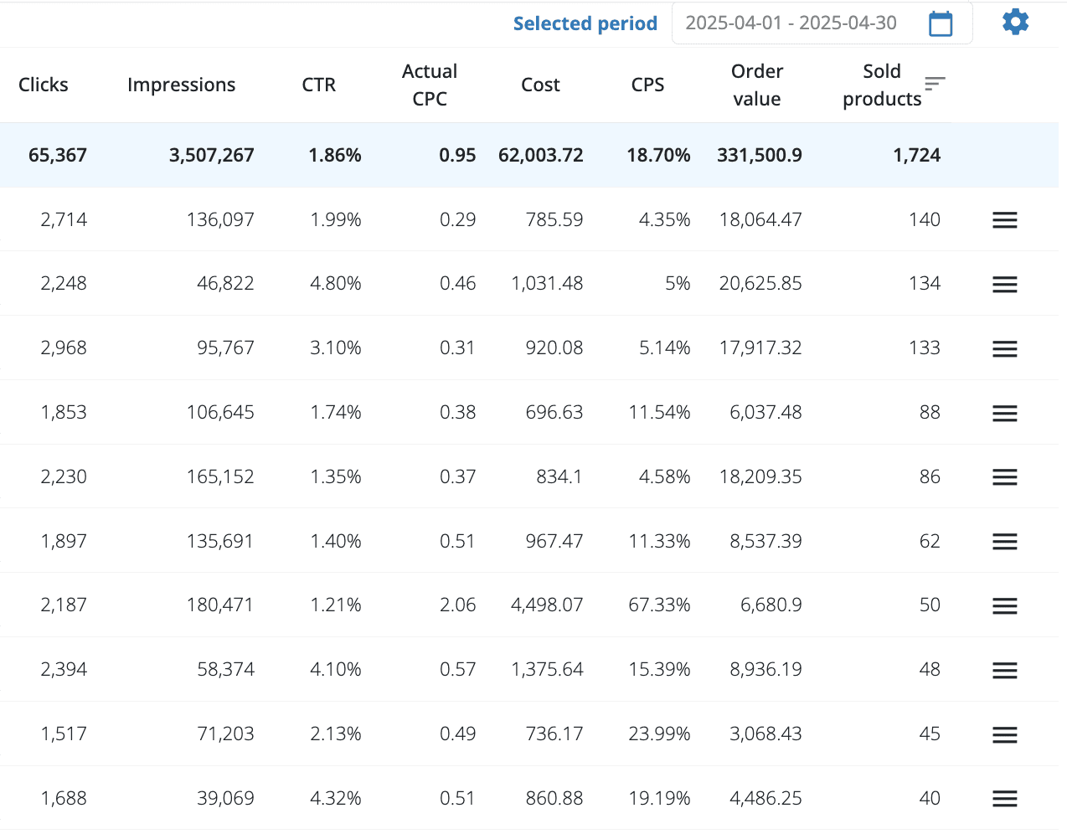Open row menu for 140 sold products
The image size is (1067, 834).
pos(1004,220)
